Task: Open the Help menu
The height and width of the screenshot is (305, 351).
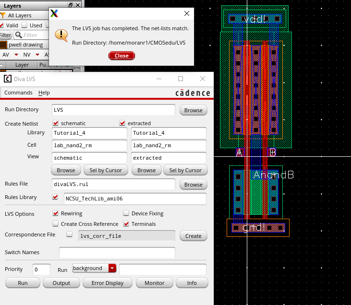Action: [x=44, y=93]
